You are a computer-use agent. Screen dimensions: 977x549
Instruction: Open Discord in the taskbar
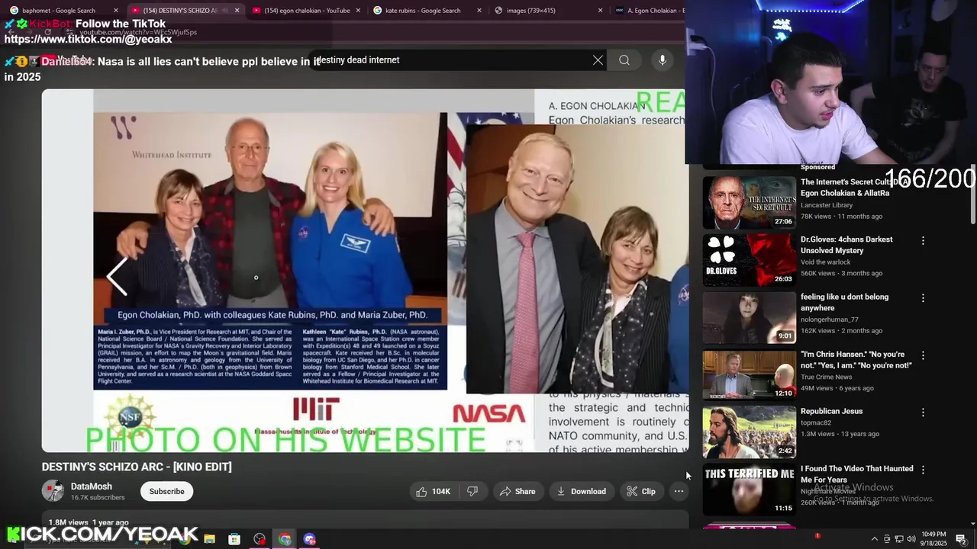click(x=309, y=539)
